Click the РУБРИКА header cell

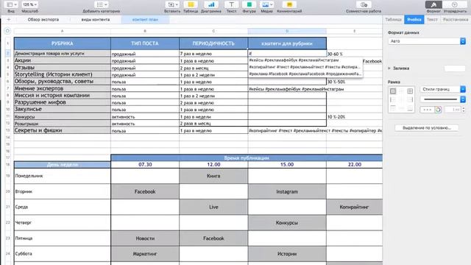[x=62, y=43]
